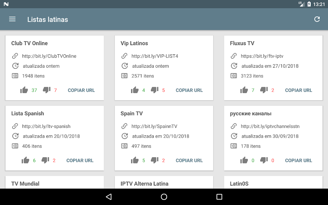Image resolution: width=328 pixels, height=205 pixels.
Task: Like the Fluxus TV list
Action: [x=244, y=90]
